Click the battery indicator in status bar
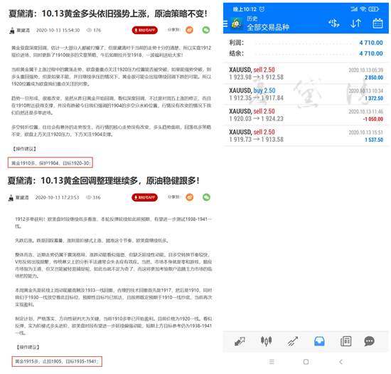 pos(373,9)
